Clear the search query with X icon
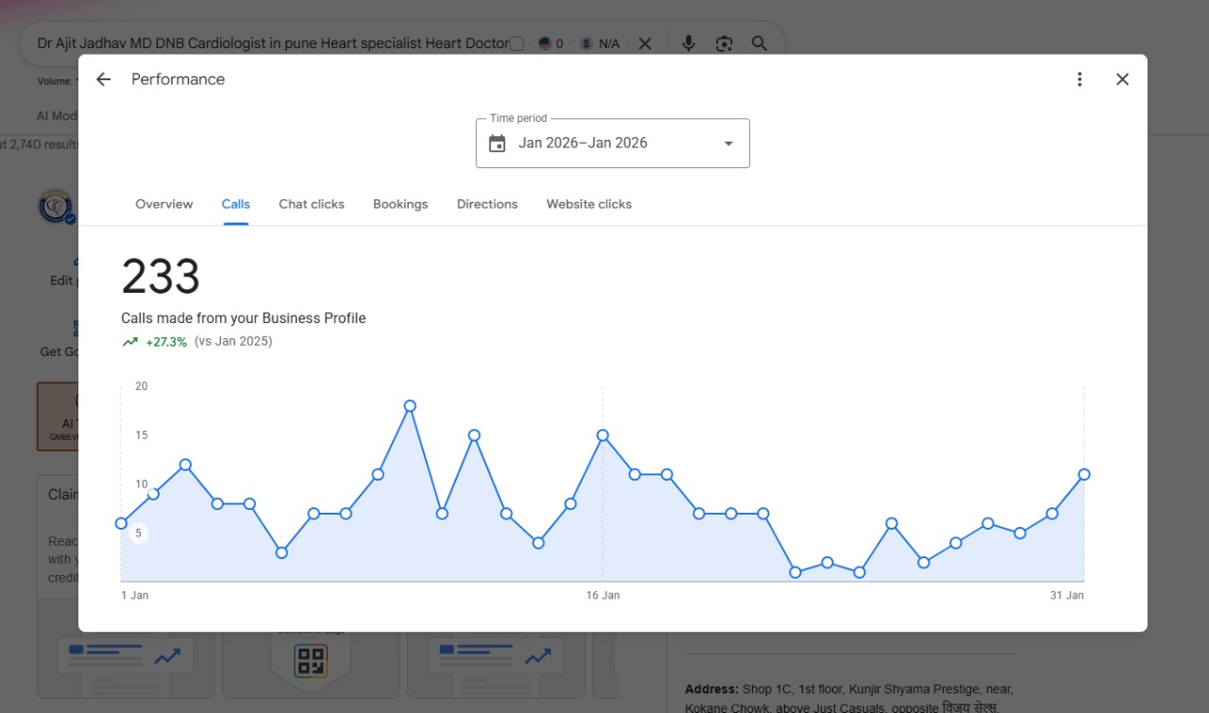 click(x=644, y=43)
